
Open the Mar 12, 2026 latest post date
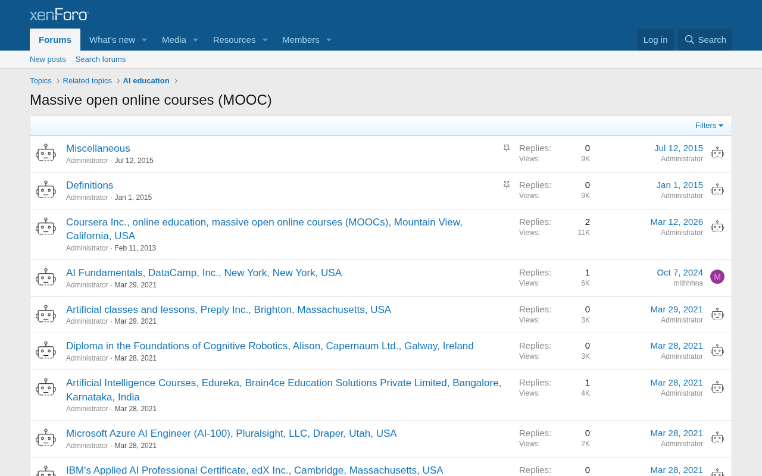pos(676,222)
